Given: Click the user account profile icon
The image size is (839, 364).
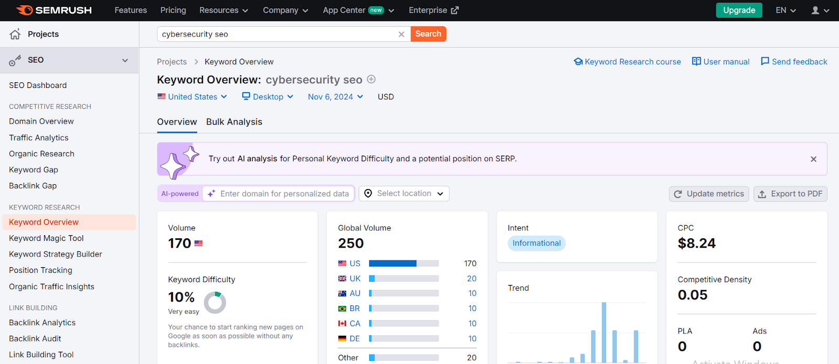Looking at the screenshot, I should [815, 10].
